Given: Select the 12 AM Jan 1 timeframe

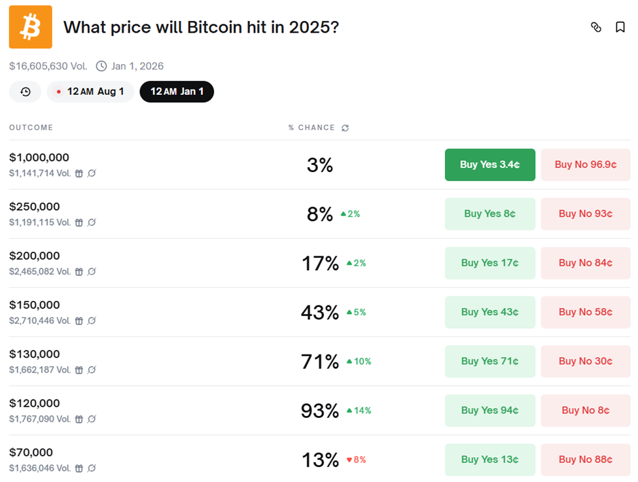Looking at the screenshot, I should 177,92.
